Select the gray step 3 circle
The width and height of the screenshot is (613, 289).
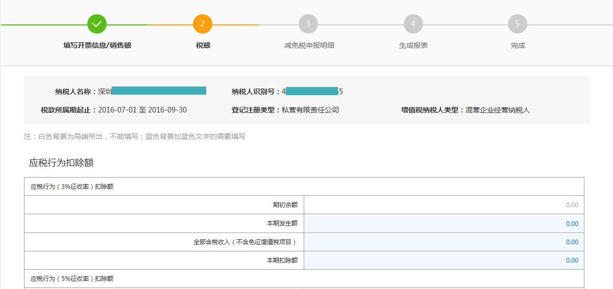click(308, 24)
